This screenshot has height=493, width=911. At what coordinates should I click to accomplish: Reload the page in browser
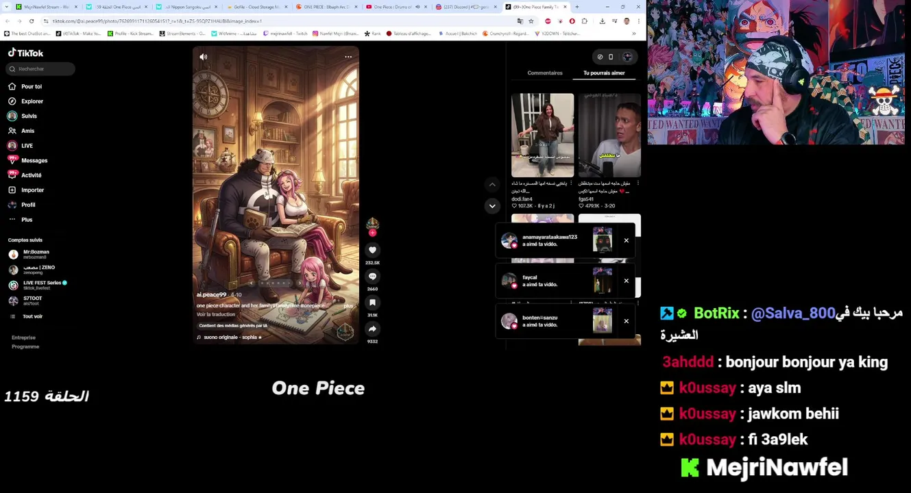tap(32, 21)
